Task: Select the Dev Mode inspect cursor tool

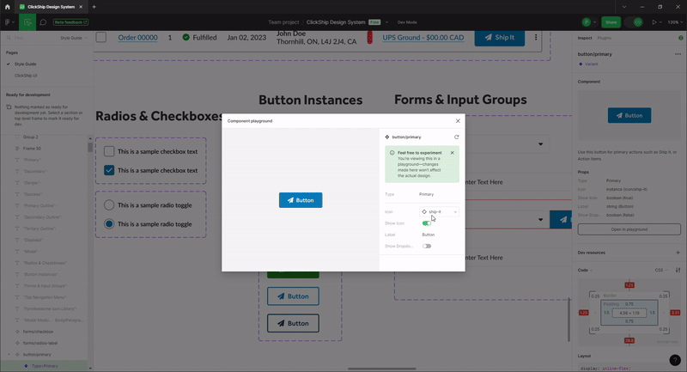Action: (27, 22)
